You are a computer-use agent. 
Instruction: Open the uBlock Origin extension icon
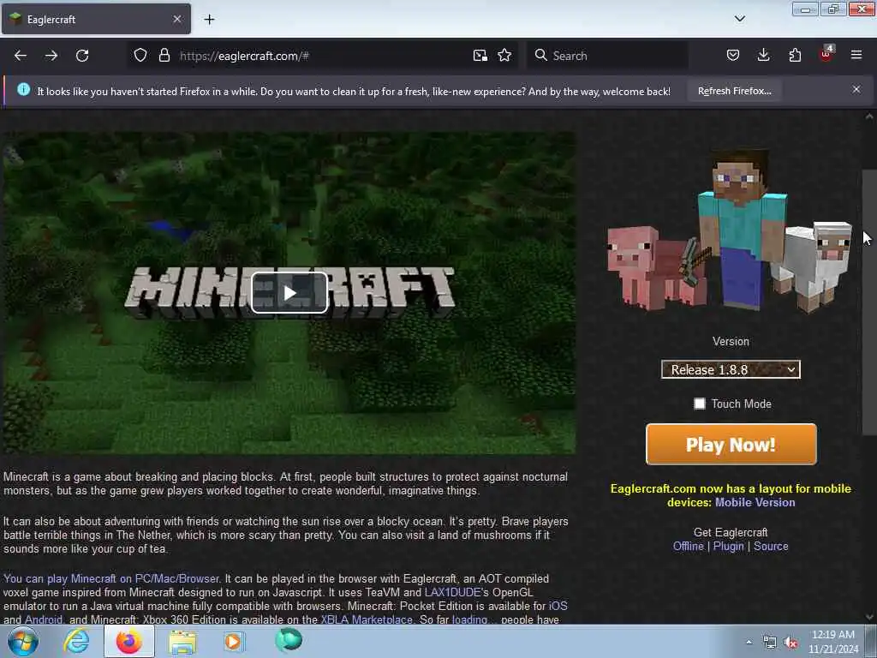826,54
